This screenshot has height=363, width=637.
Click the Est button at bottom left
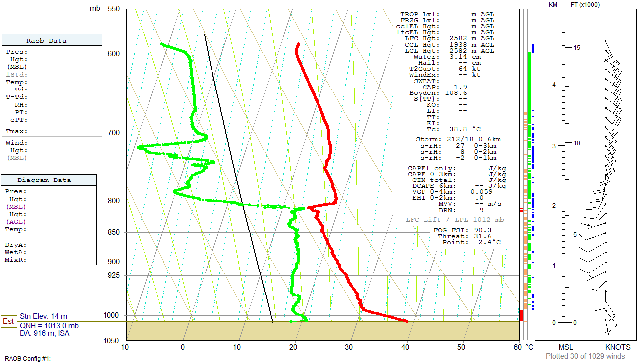coord(8,321)
